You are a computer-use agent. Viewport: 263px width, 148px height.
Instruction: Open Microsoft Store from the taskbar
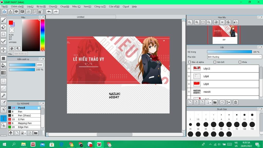pos(52,144)
